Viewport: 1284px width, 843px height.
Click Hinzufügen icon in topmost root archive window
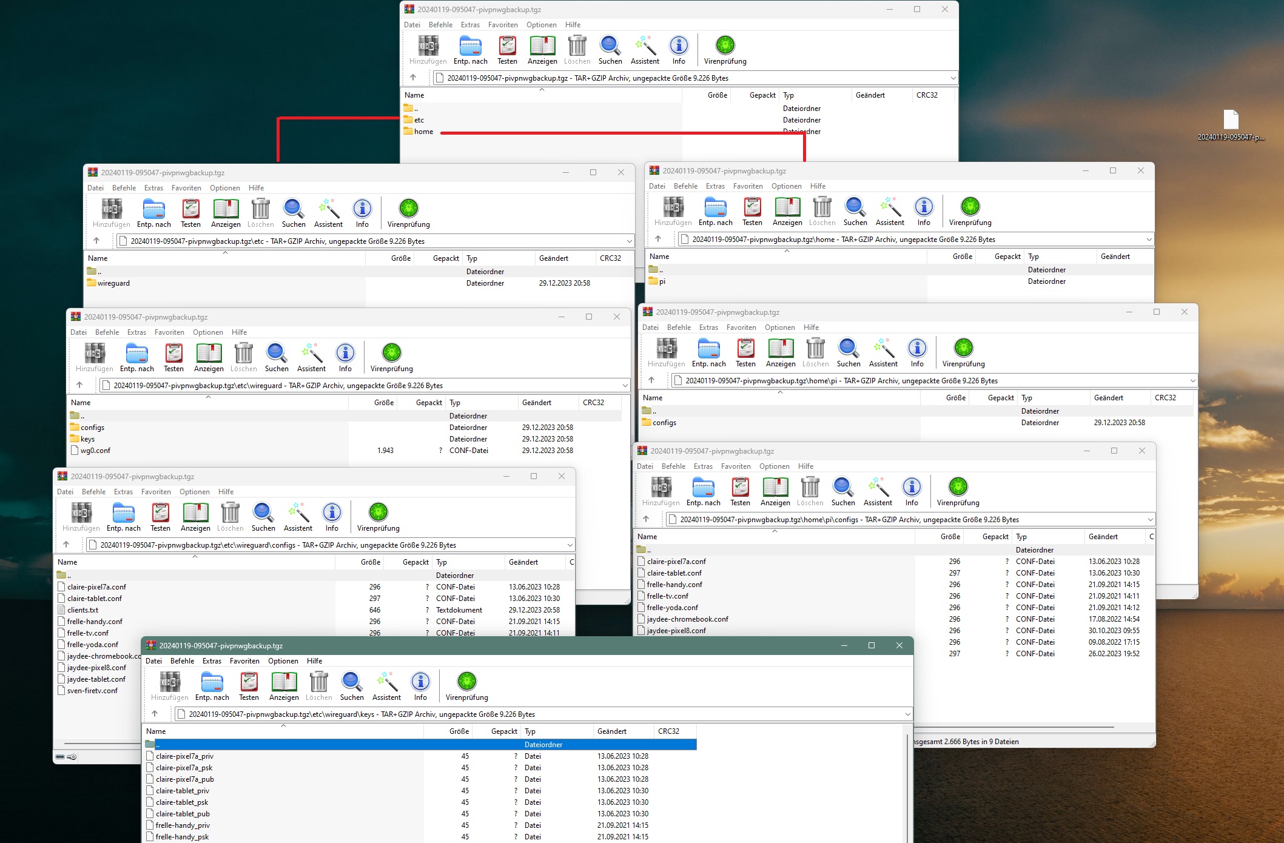coord(428,45)
